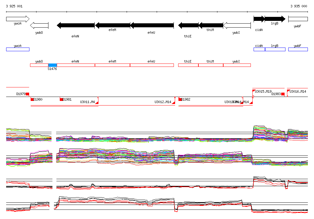
Task: Select the red-outlined efeM annotation box
Action: tap(113, 65)
